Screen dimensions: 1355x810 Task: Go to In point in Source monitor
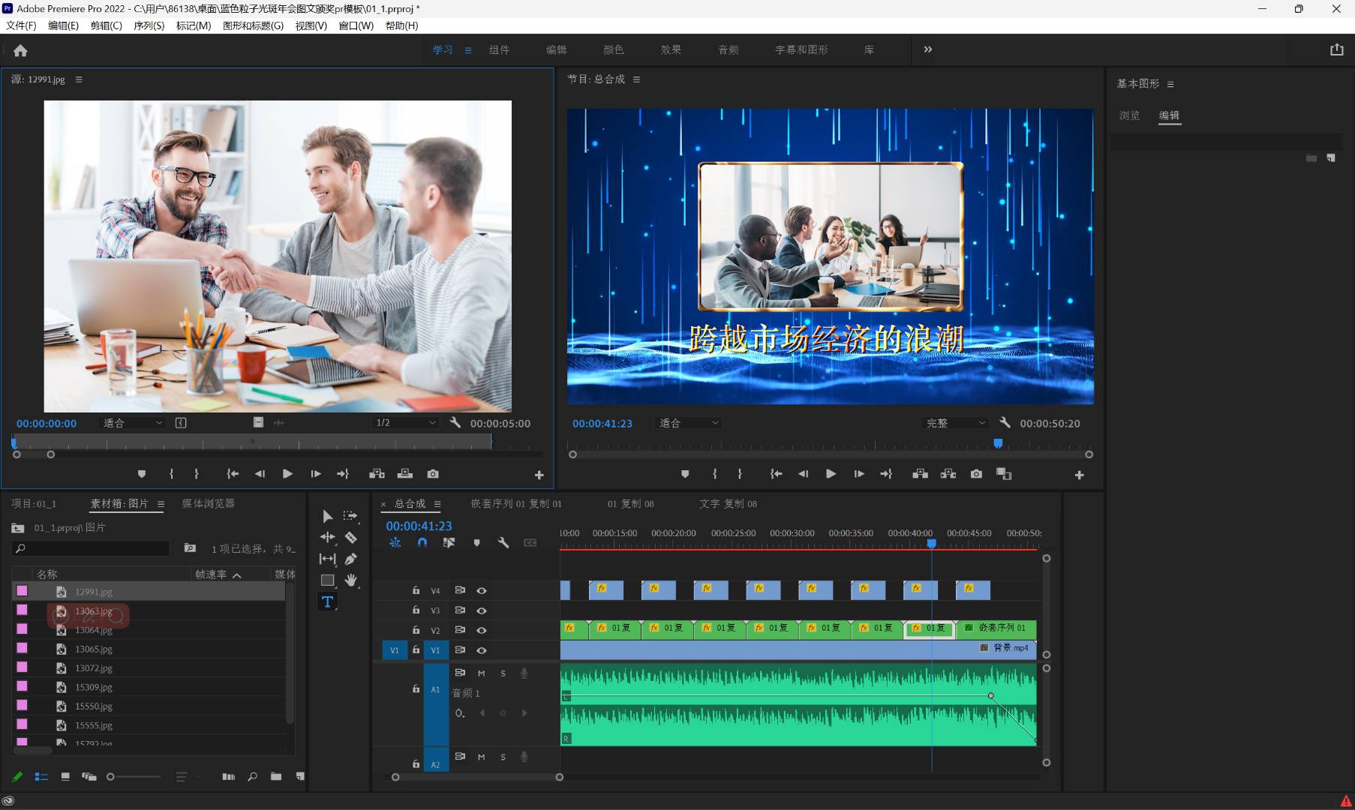pos(233,474)
